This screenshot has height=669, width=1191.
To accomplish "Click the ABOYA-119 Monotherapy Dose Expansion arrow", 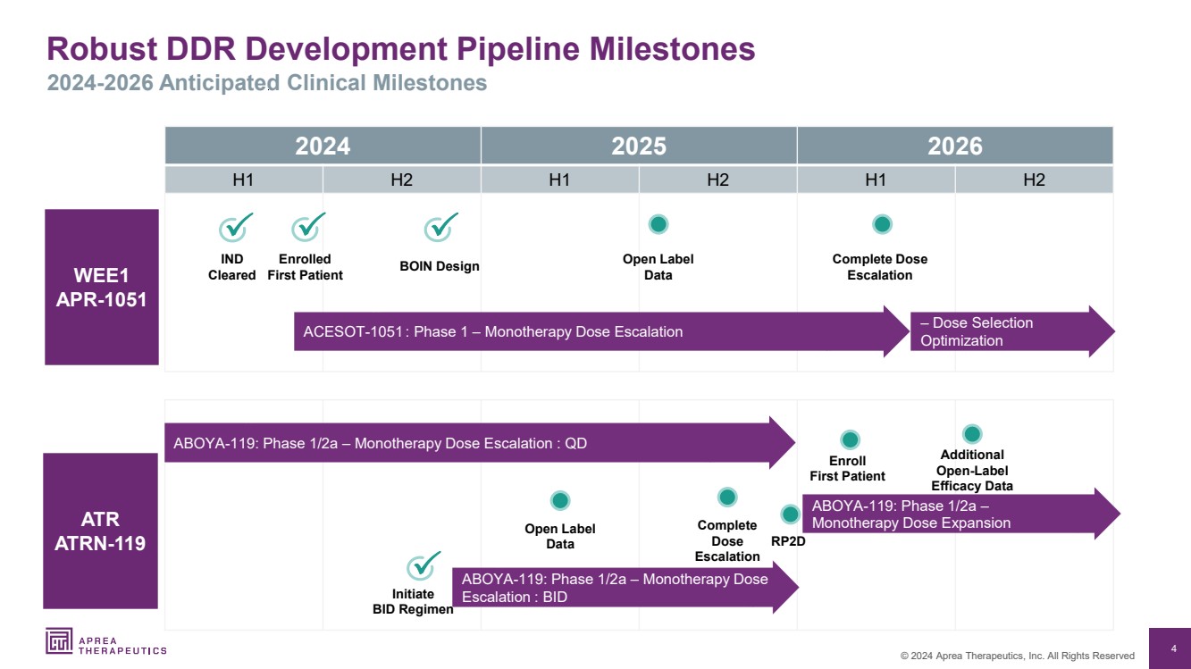I will click(962, 514).
